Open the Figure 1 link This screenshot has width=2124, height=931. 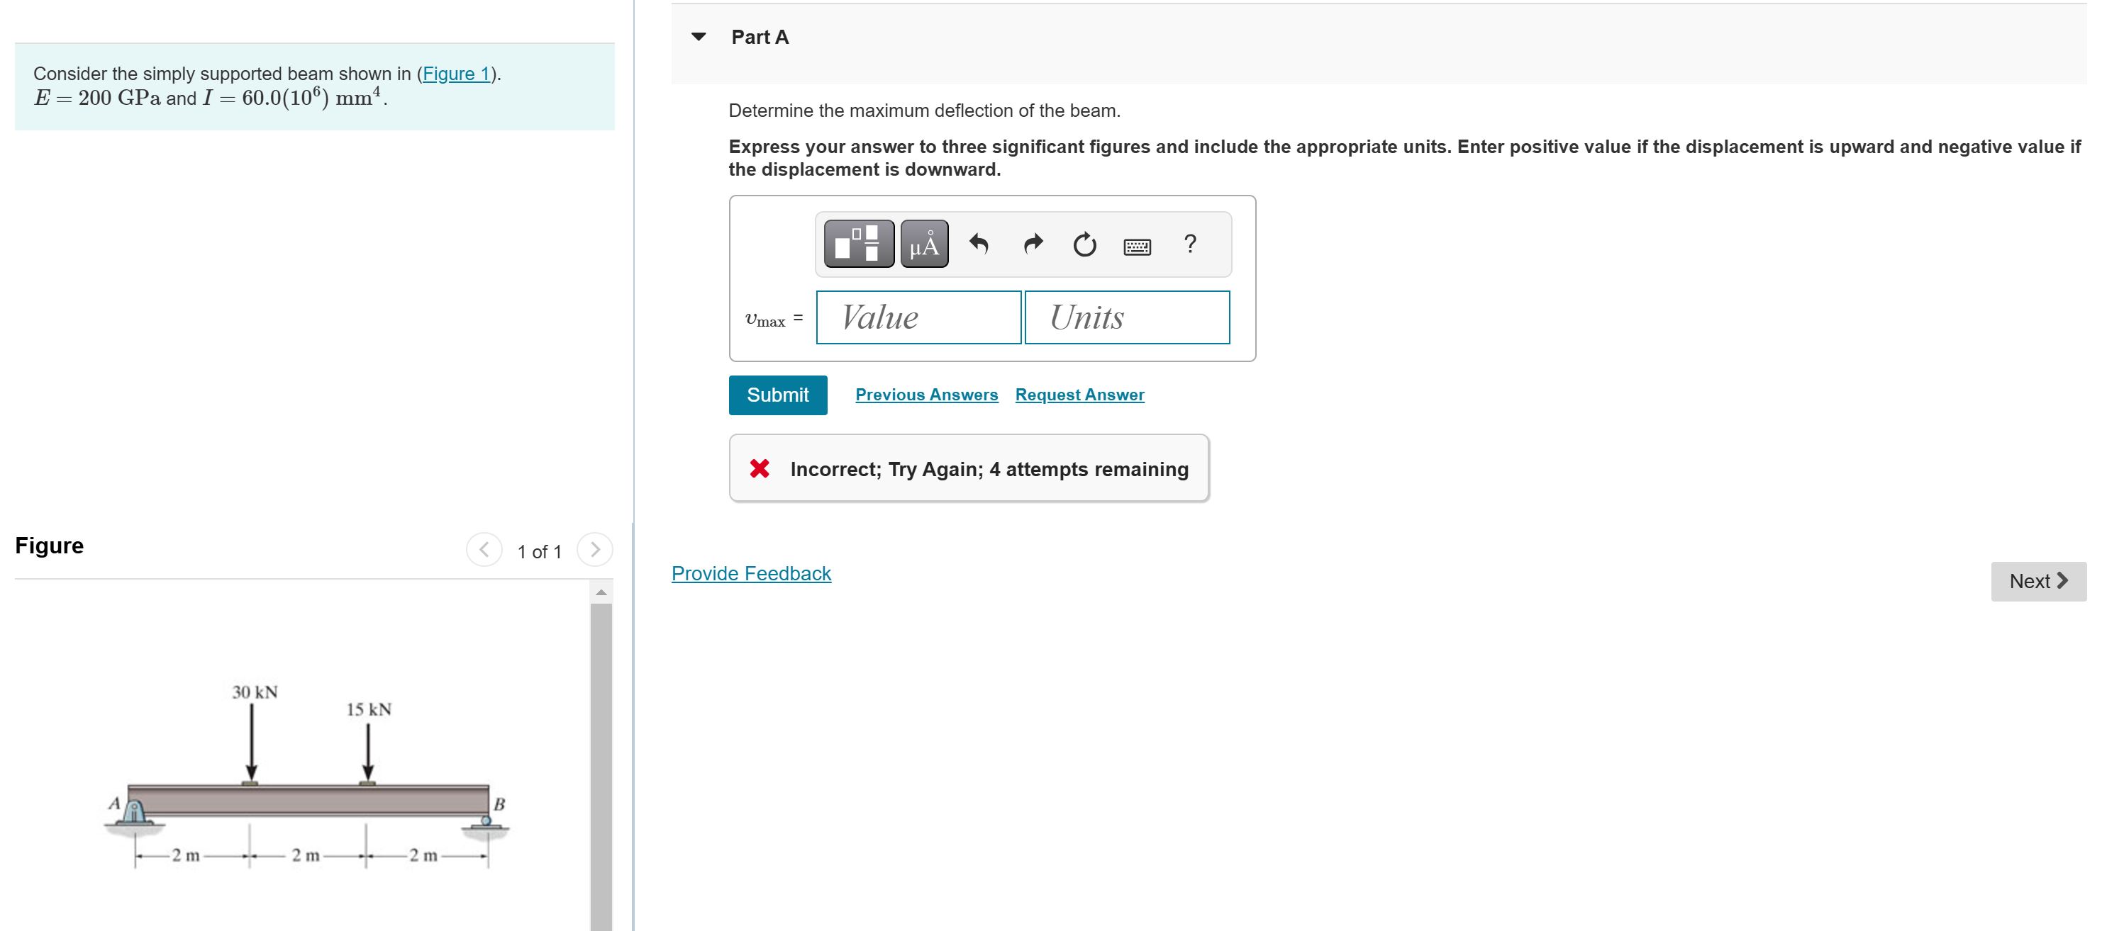456,73
